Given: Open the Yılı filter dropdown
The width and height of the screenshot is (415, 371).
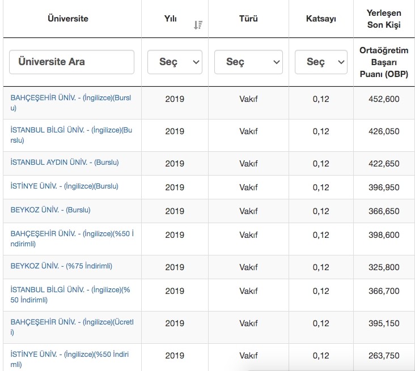Looking at the screenshot, I should pos(175,62).
